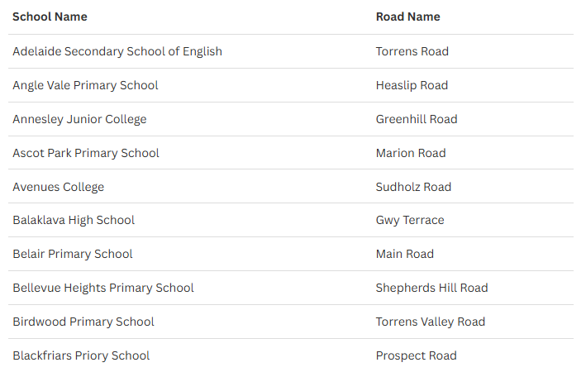Select Angle Vale Primary School row
Viewport: 586px width, 372px height.
coord(85,85)
